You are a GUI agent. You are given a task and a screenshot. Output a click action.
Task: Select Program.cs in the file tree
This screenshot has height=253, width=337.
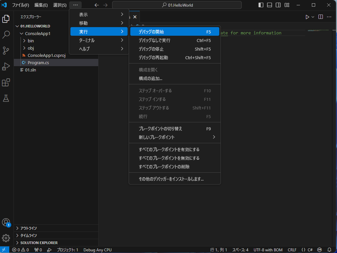click(x=56, y=63)
